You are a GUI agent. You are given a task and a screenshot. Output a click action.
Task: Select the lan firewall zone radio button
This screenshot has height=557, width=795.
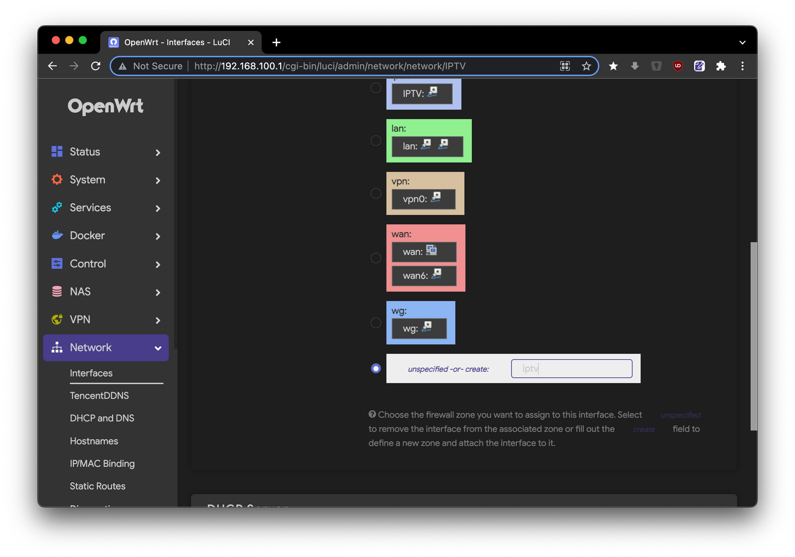click(376, 141)
